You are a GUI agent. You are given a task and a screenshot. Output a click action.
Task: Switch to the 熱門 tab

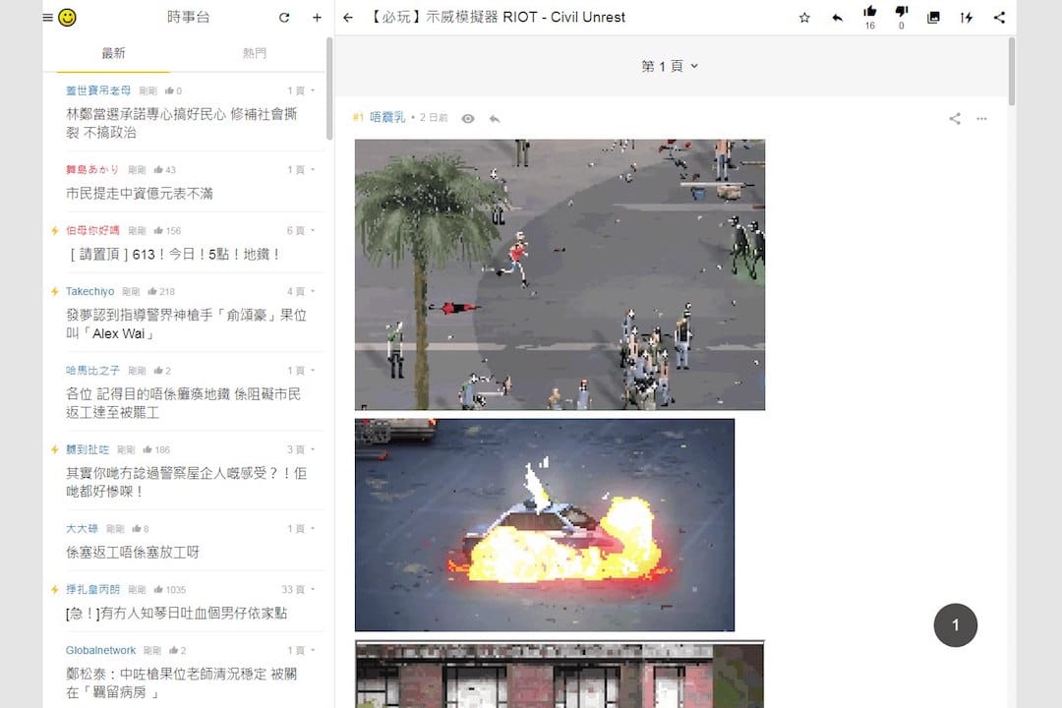253,53
